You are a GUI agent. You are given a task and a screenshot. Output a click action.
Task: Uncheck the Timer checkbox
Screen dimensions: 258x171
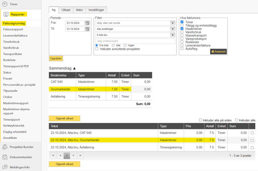[182, 22]
